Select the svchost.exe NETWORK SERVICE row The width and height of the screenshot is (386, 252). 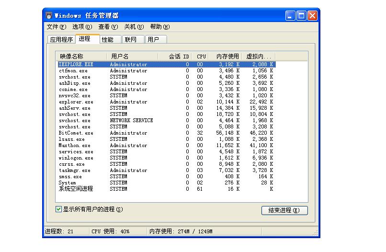pos(167,120)
